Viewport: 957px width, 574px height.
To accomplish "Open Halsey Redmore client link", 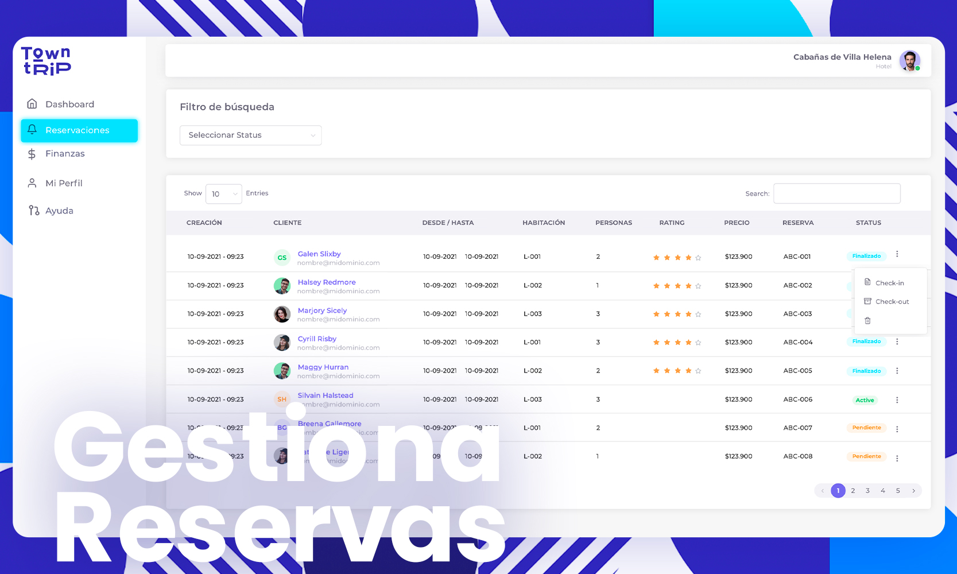I will [x=327, y=282].
